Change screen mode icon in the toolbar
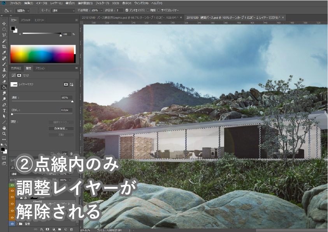The image size is (328, 232). (x=4, y=163)
